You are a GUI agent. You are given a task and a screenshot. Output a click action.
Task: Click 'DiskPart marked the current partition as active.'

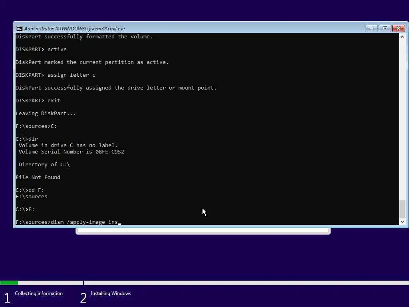click(x=92, y=62)
